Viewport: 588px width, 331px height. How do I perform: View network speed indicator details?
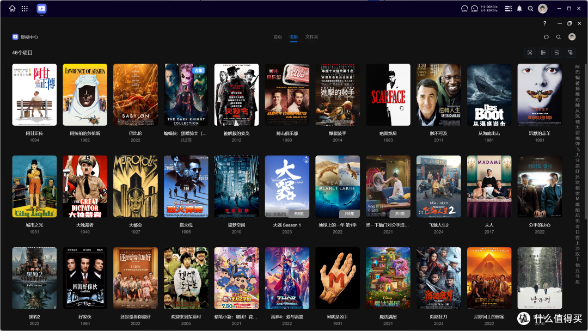pos(489,8)
